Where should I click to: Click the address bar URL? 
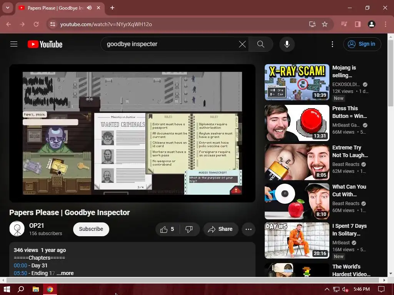(x=106, y=24)
